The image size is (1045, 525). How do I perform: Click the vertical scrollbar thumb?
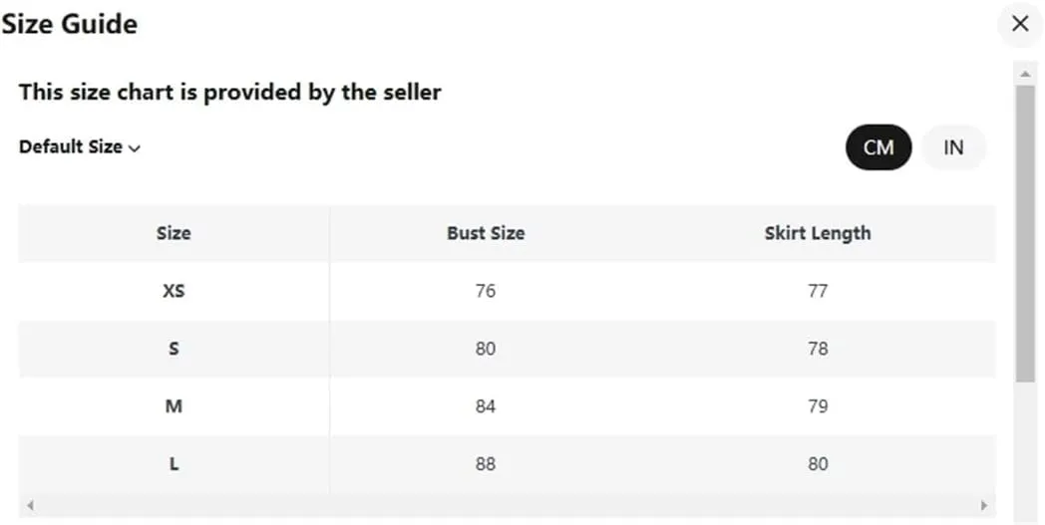click(x=1025, y=233)
